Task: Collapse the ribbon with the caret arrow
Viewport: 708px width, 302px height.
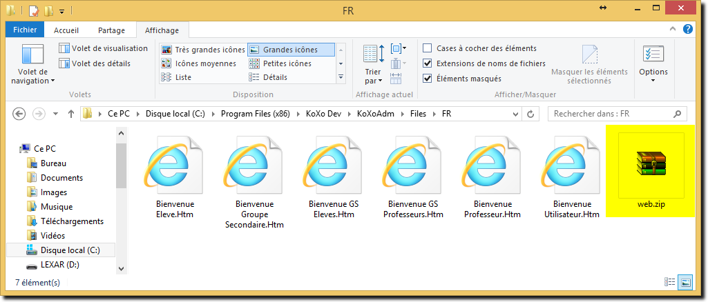Action: [x=673, y=29]
